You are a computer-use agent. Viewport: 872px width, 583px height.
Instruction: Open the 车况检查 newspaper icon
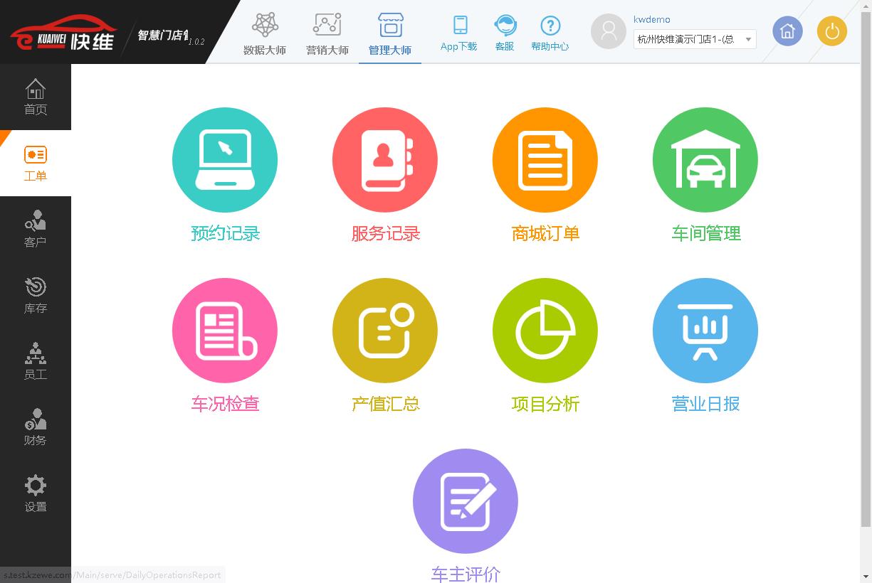click(225, 331)
